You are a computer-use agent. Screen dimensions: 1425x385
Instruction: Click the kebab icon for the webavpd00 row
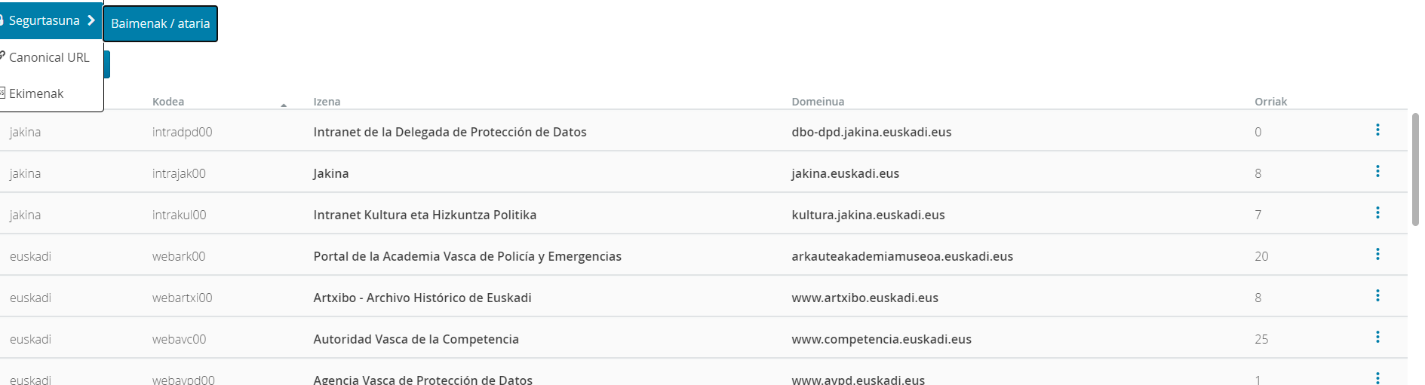(x=1377, y=377)
